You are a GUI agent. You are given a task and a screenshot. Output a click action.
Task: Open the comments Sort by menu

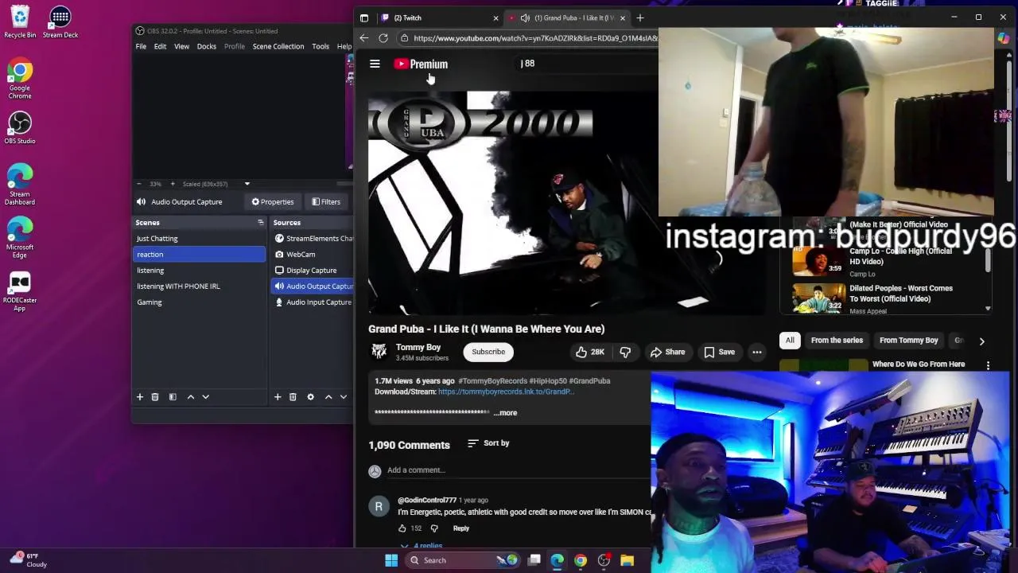click(x=488, y=443)
